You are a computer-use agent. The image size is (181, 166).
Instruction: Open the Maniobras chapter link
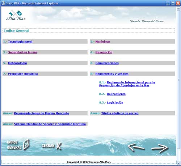point(103,41)
